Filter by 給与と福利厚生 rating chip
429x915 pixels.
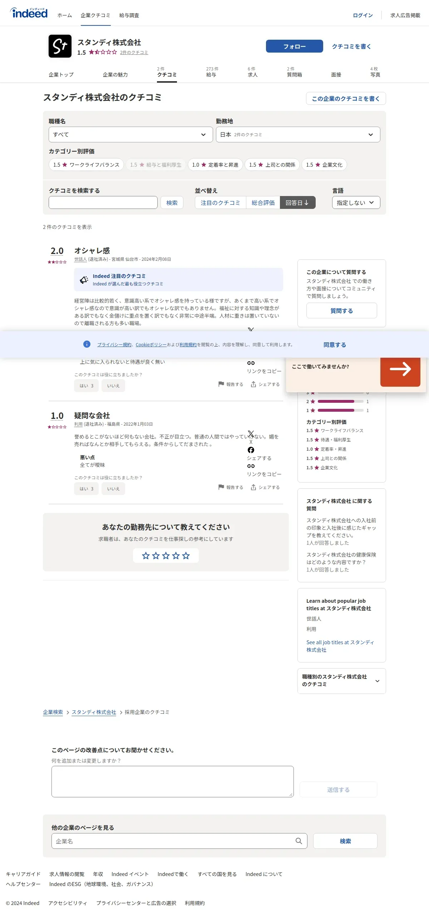156,165
